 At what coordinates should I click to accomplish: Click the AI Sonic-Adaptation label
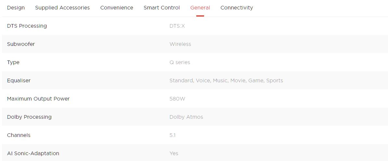click(33, 154)
